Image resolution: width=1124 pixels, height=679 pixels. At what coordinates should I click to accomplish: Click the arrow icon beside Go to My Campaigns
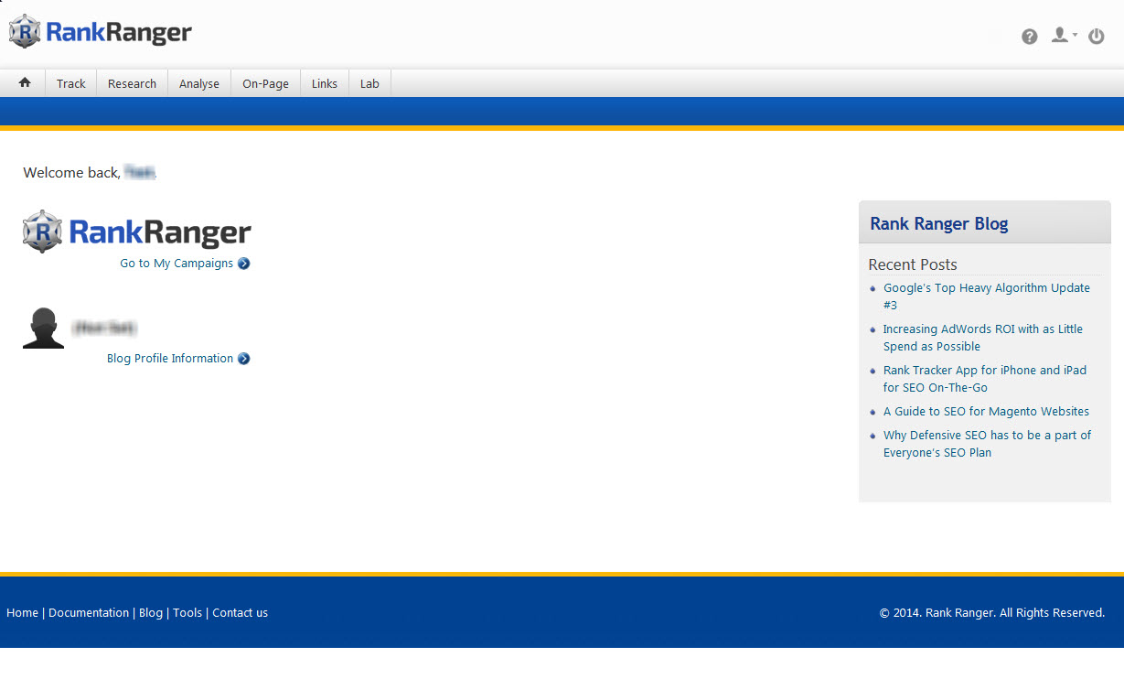click(x=244, y=264)
